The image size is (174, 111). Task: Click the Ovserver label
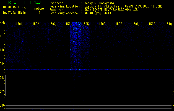(56, 3)
